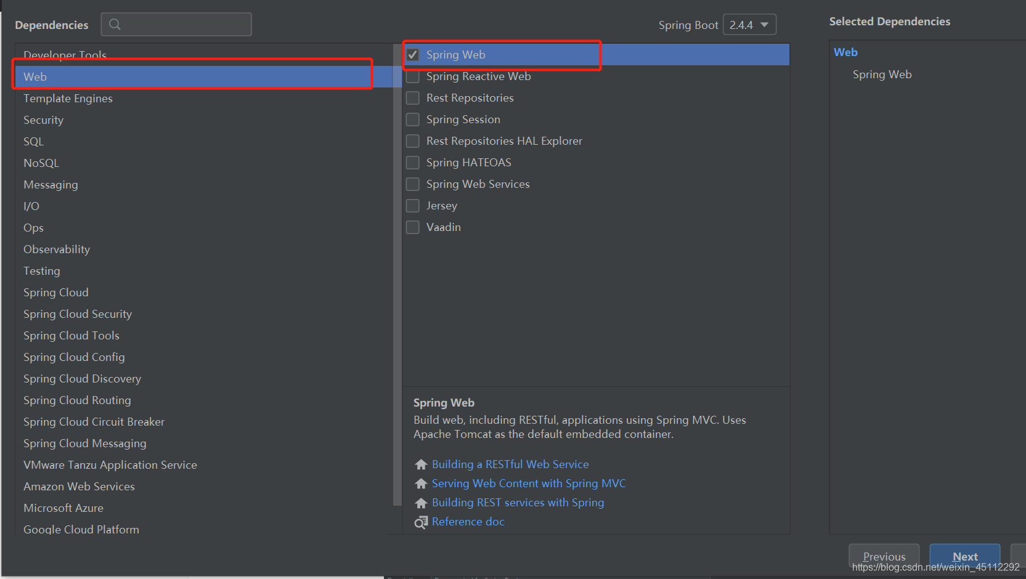Image resolution: width=1026 pixels, height=579 pixels.
Task: Enable the Spring Reactive Web checkbox
Action: click(x=413, y=76)
